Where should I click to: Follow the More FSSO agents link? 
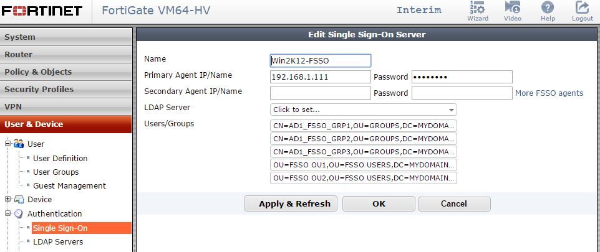coord(549,93)
